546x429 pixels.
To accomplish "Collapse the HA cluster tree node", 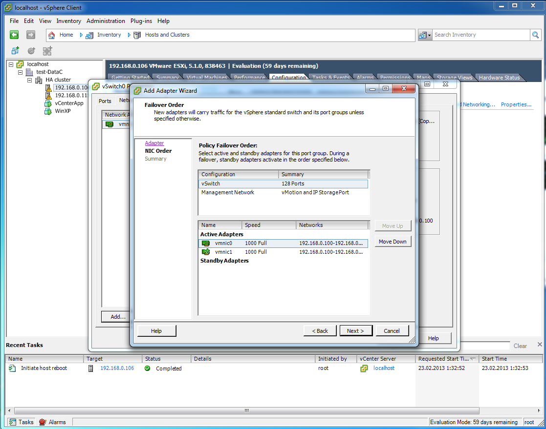I will tap(30, 81).
